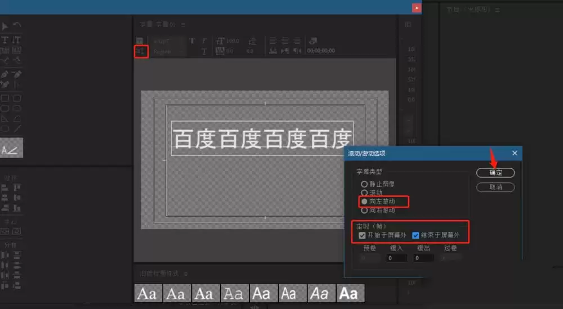Open Roll/Crawl Options from title toolbar

[x=141, y=51]
